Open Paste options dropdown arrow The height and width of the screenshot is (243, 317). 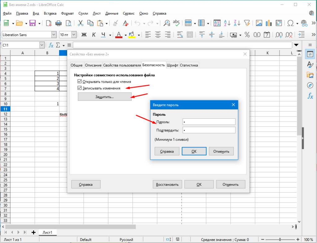pos(106,23)
